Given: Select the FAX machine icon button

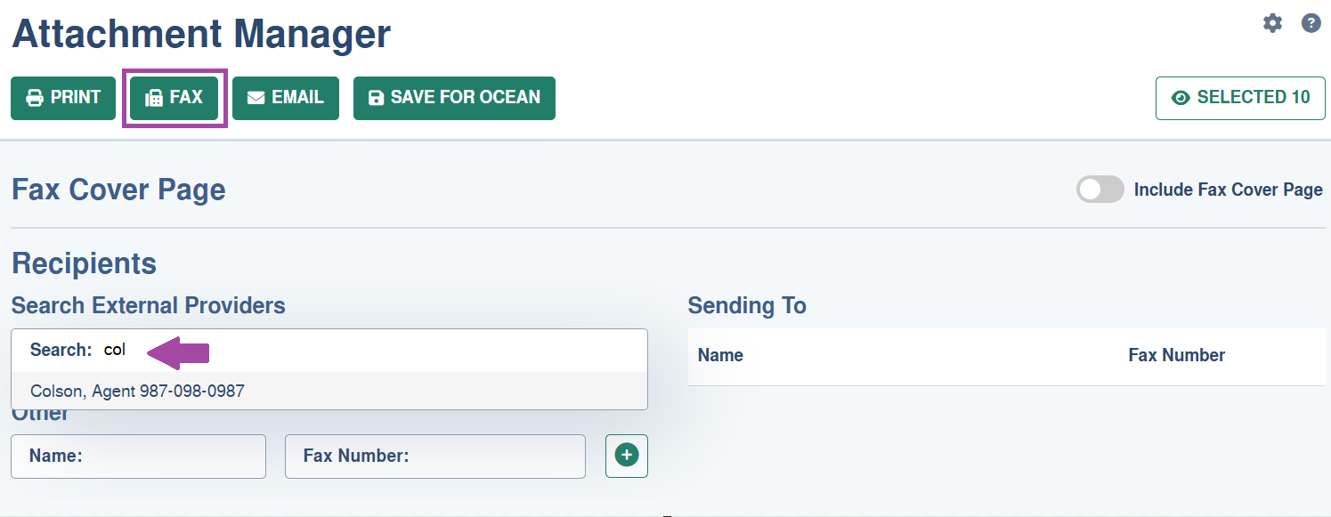Looking at the screenshot, I should coord(174,98).
